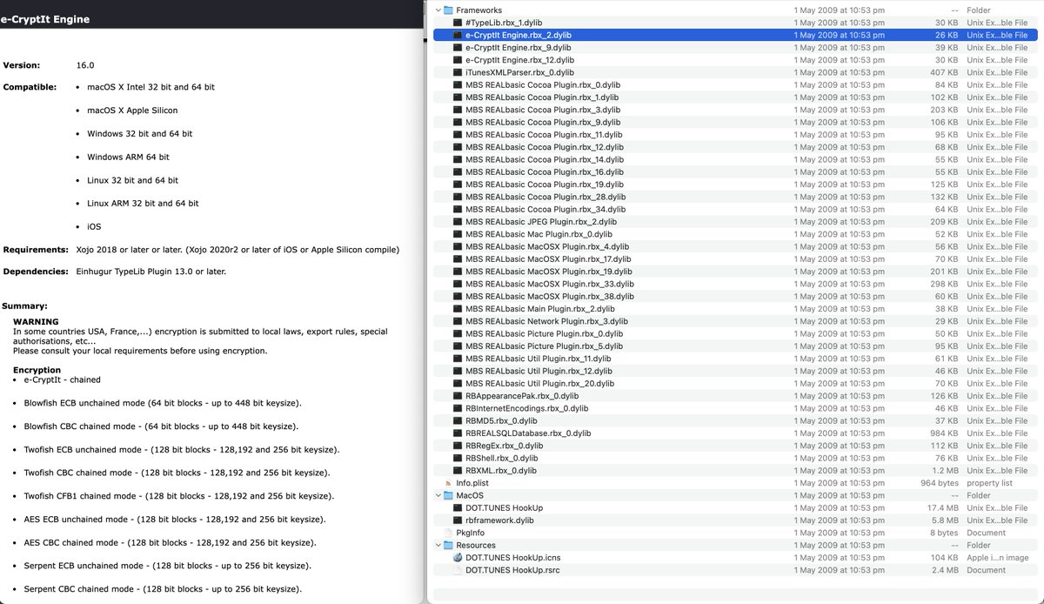Viewport: 1044px width, 604px height.
Task: Click the Frameworks folder icon
Action: (x=449, y=10)
